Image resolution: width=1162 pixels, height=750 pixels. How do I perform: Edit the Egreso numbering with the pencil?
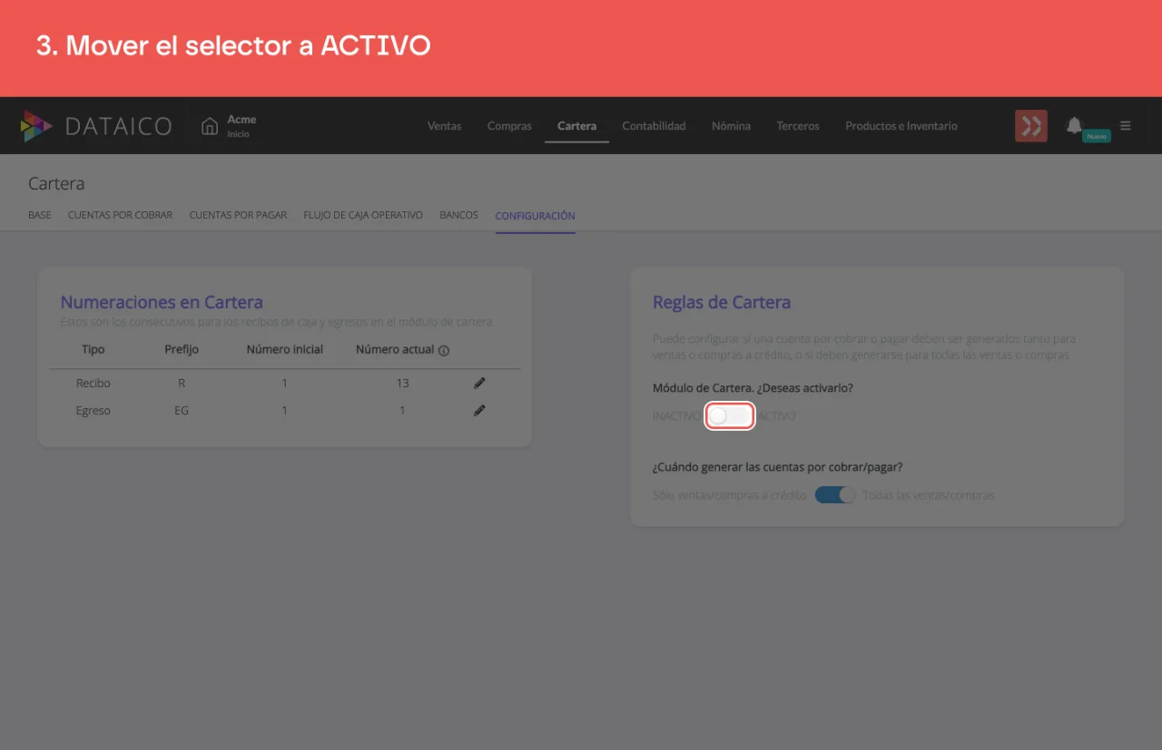tap(479, 410)
